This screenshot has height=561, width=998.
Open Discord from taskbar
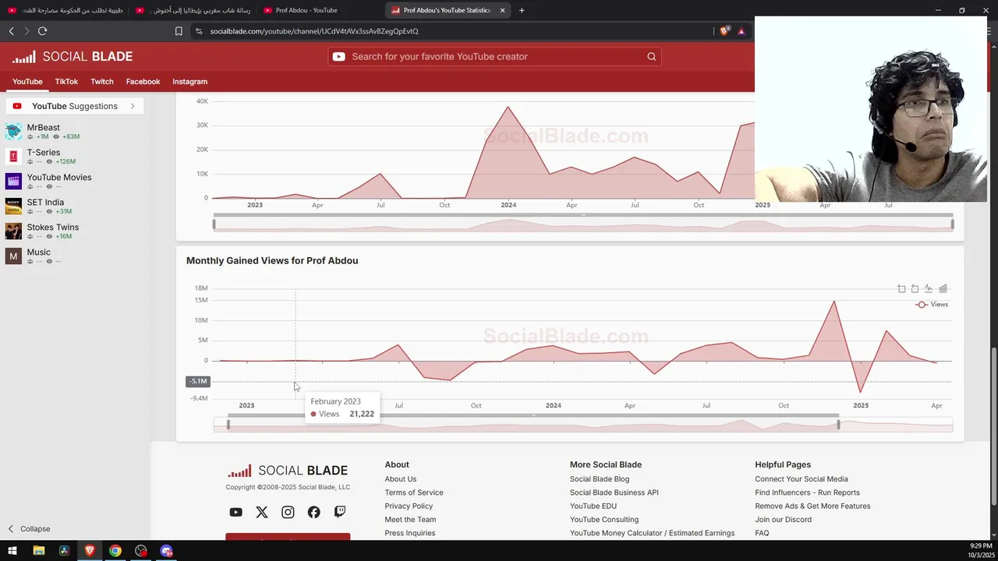click(166, 551)
